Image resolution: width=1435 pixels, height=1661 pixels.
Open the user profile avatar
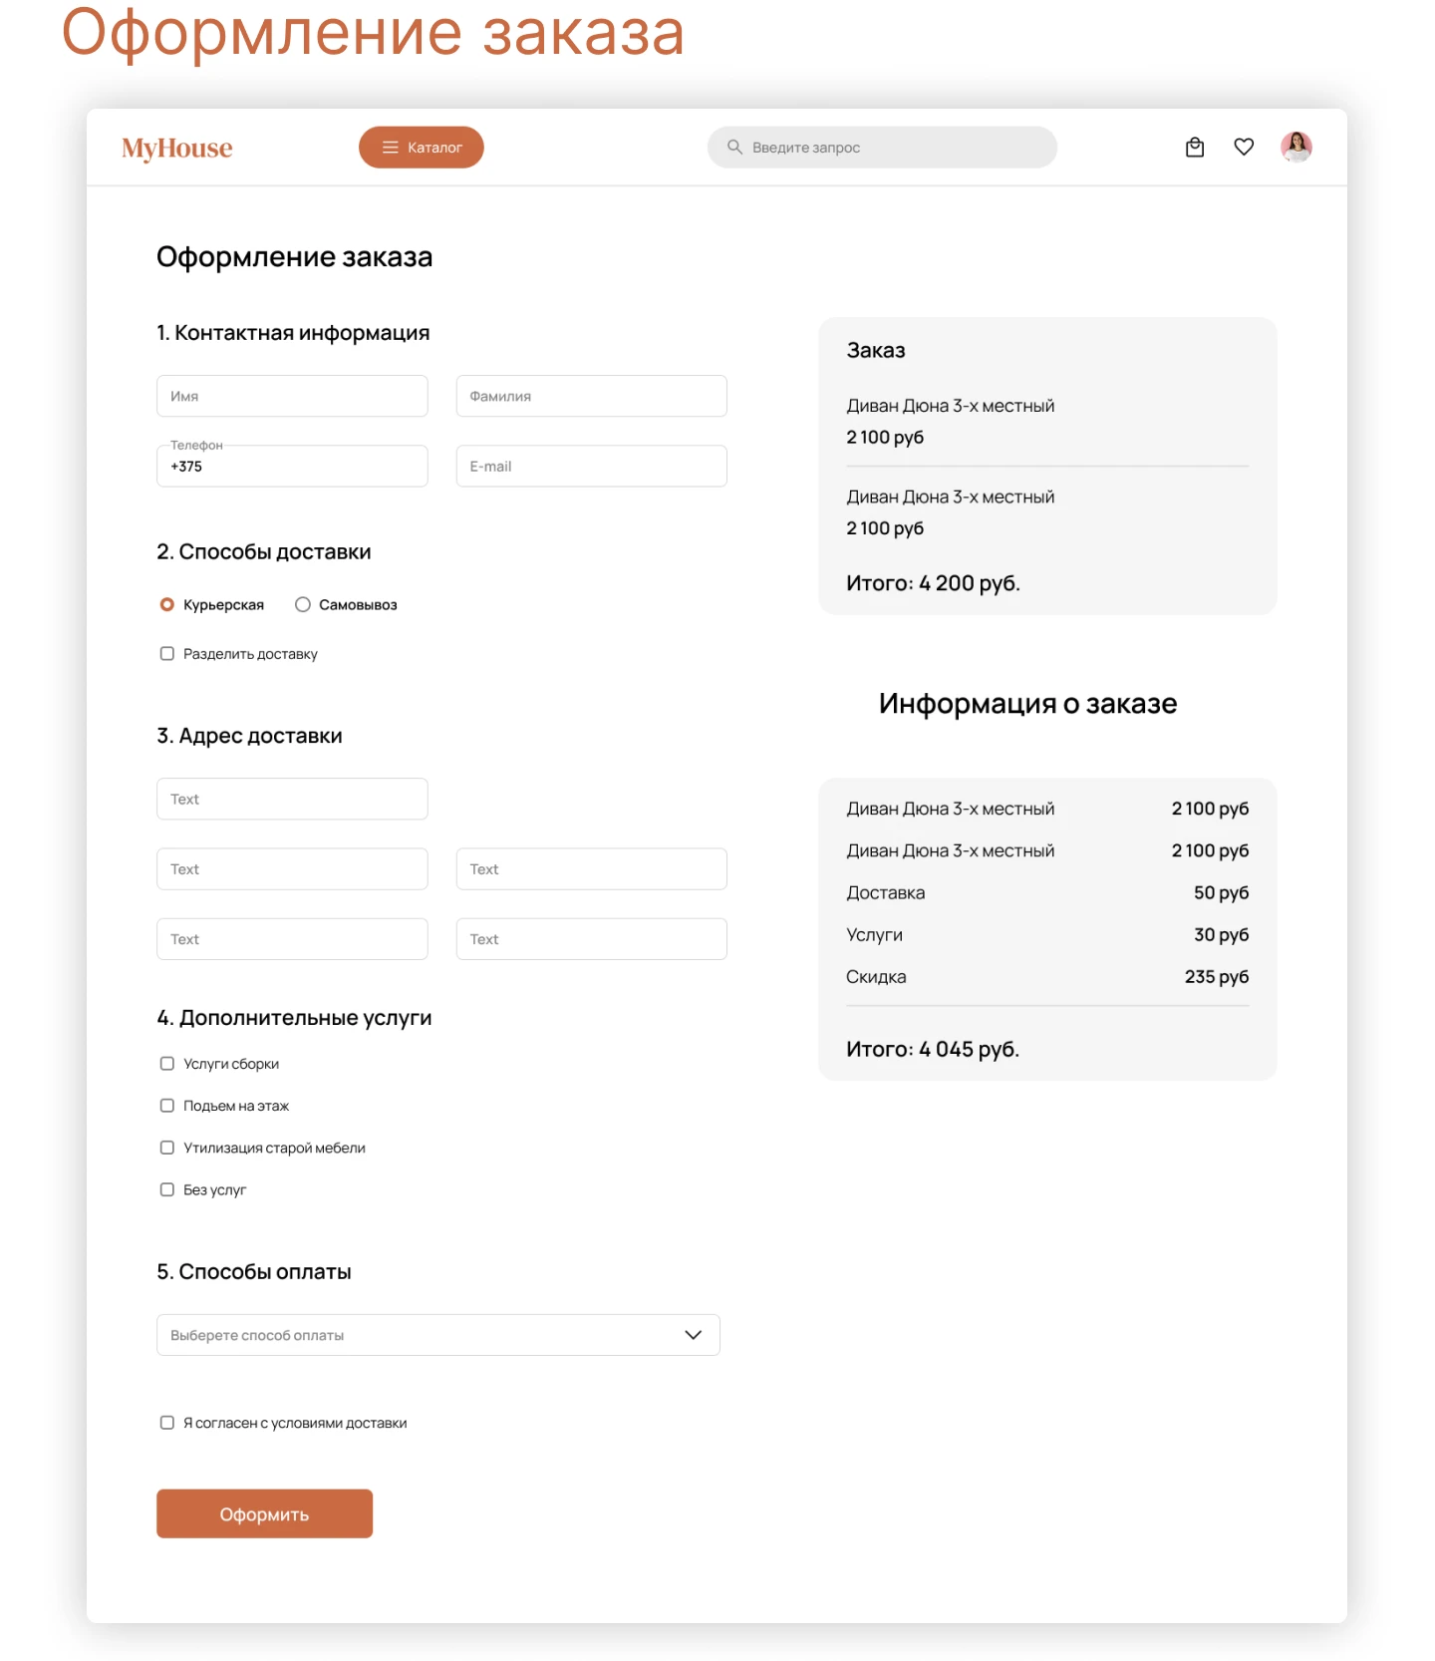point(1295,148)
